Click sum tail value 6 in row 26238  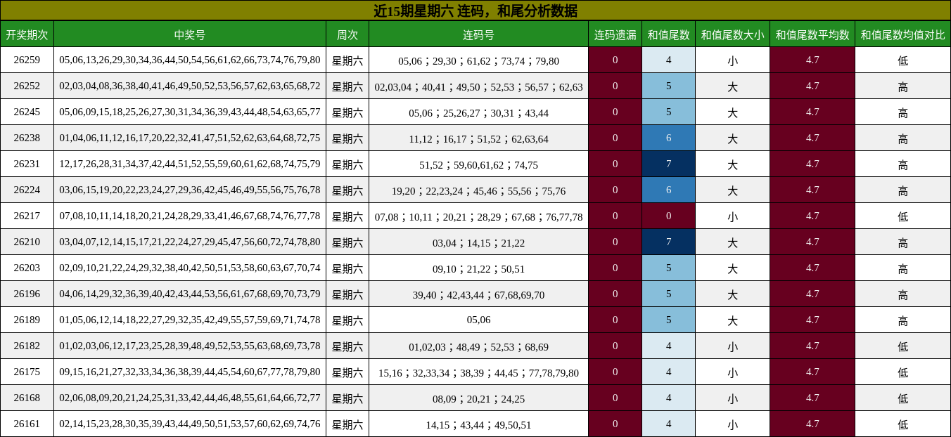(668, 138)
